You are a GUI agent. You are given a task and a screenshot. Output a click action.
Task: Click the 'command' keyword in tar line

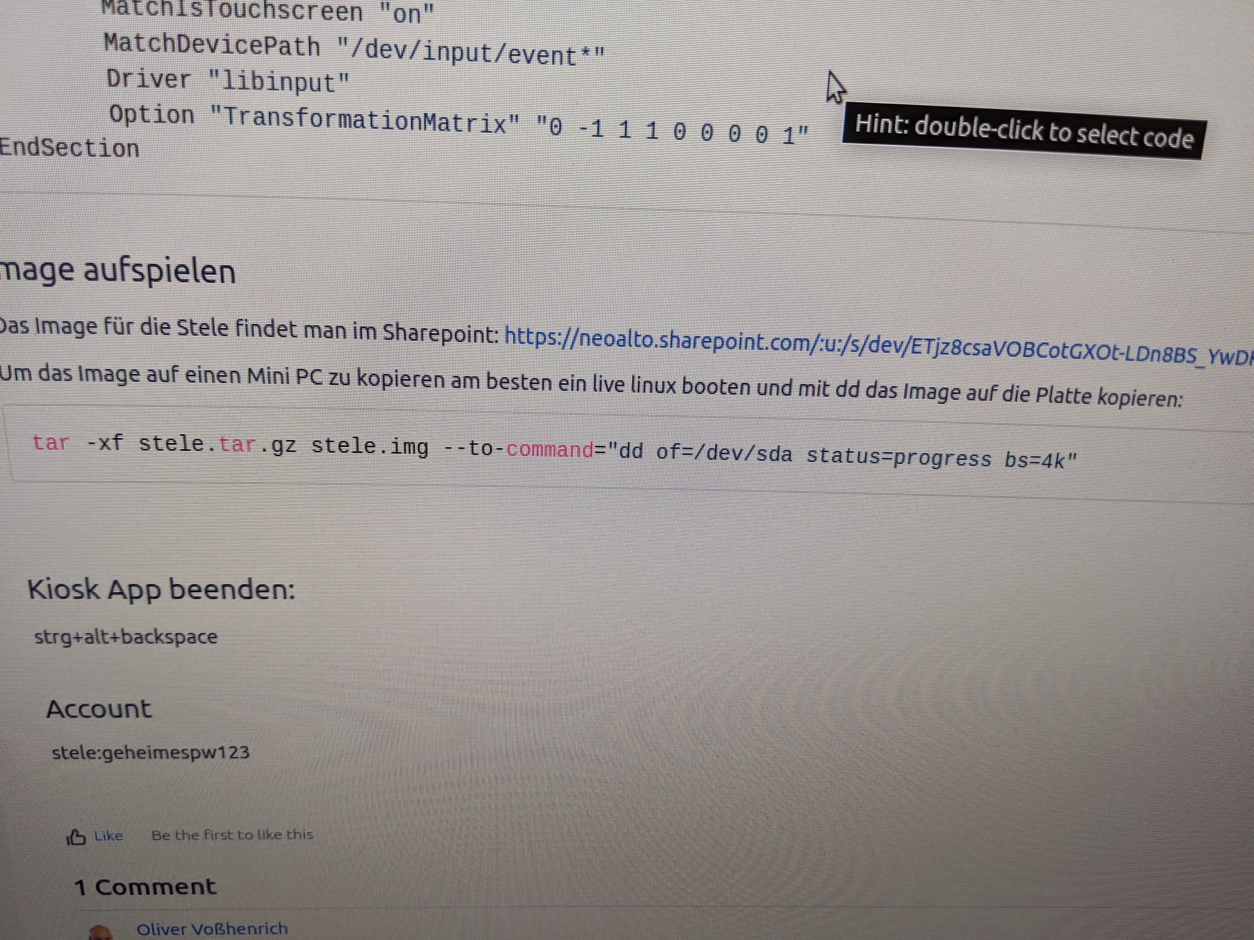pos(549,450)
